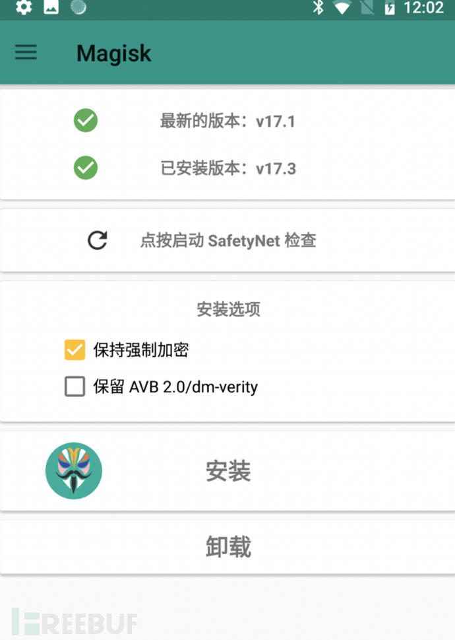The width and height of the screenshot is (455, 640).
Task: Uncheck the 保持强制加密 checkbox
Action: click(x=75, y=350)
